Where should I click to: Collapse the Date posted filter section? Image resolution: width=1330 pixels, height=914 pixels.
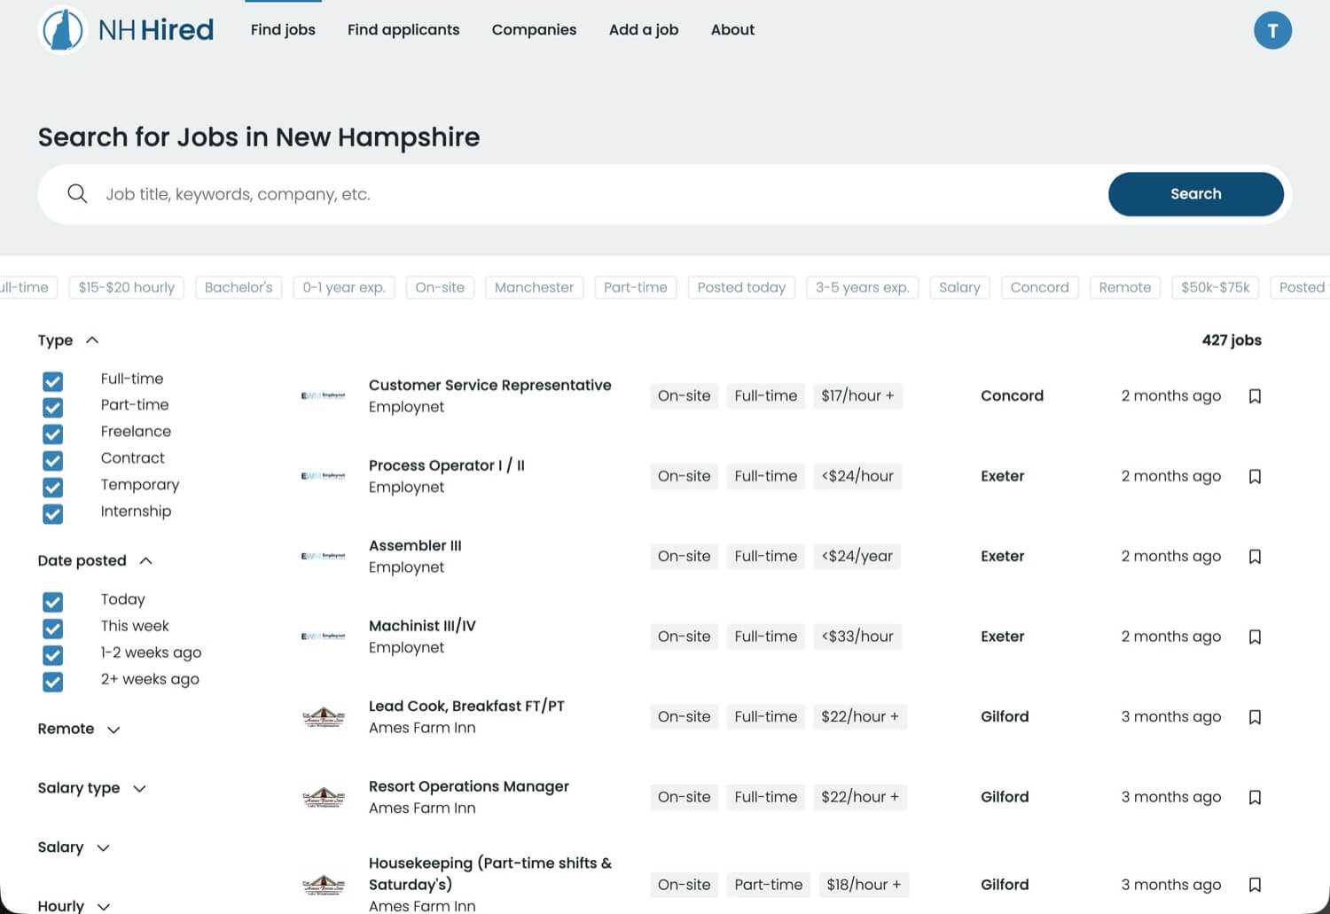click(95, 560)
